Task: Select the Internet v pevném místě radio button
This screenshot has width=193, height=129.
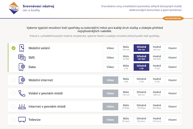Action: tap(13, 106)
